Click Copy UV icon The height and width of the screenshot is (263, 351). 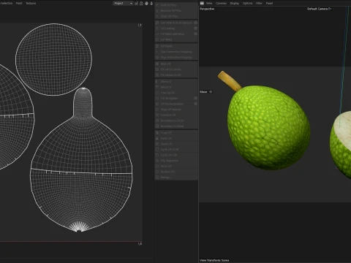pyautogui.click(x=157, y=133)
